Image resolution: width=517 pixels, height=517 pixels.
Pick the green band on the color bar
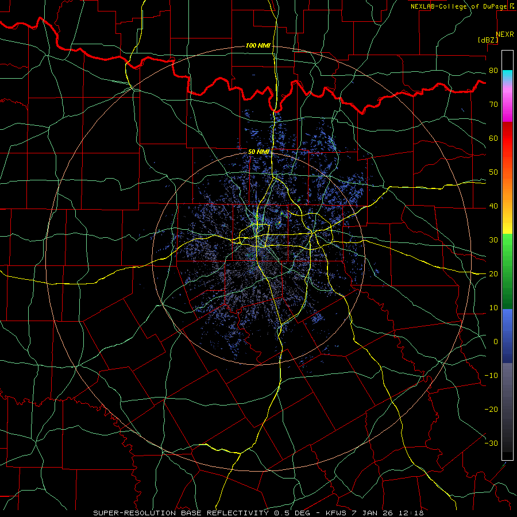pos(507,271)
